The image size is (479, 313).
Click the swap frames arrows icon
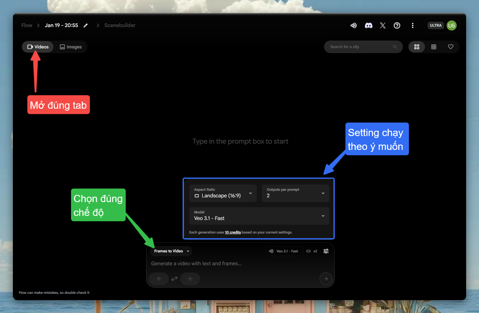coord(174,279)
